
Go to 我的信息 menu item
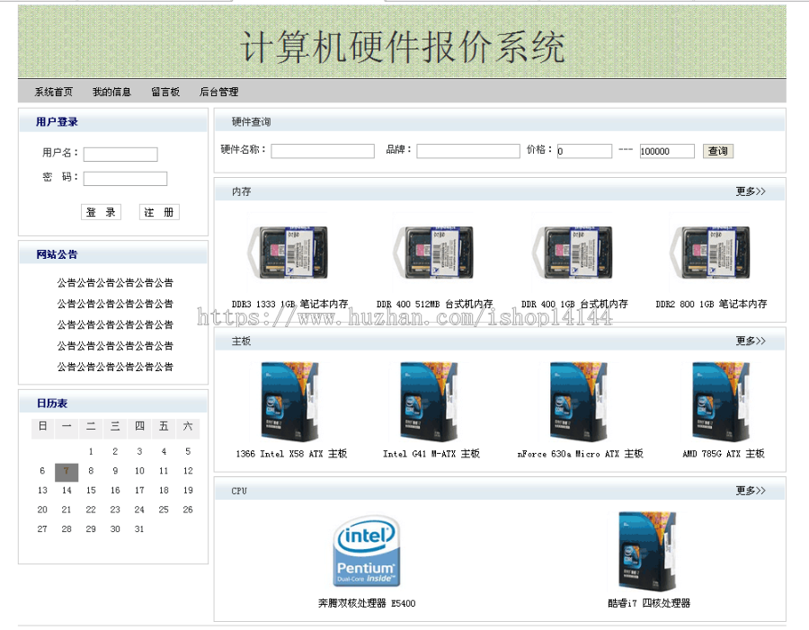pos(112,92)
